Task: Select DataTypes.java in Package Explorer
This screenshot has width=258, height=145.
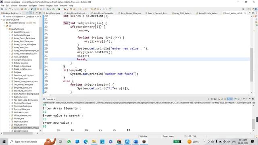Action: (x=21, y=79)
